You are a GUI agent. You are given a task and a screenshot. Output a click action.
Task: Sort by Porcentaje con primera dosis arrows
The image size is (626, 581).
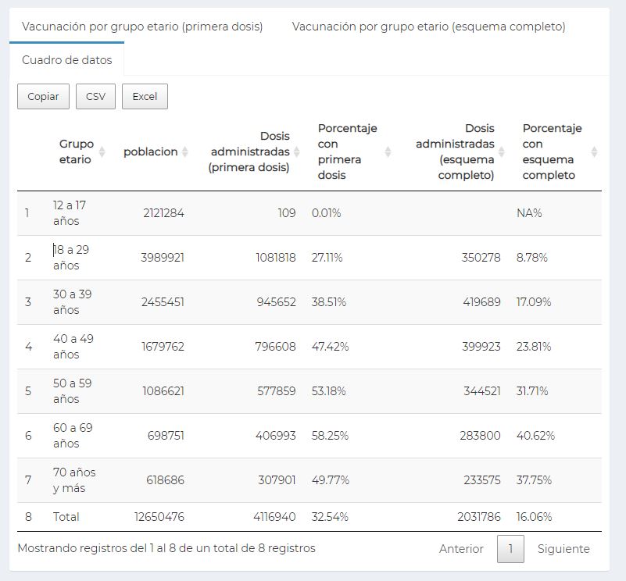point(388,152)
